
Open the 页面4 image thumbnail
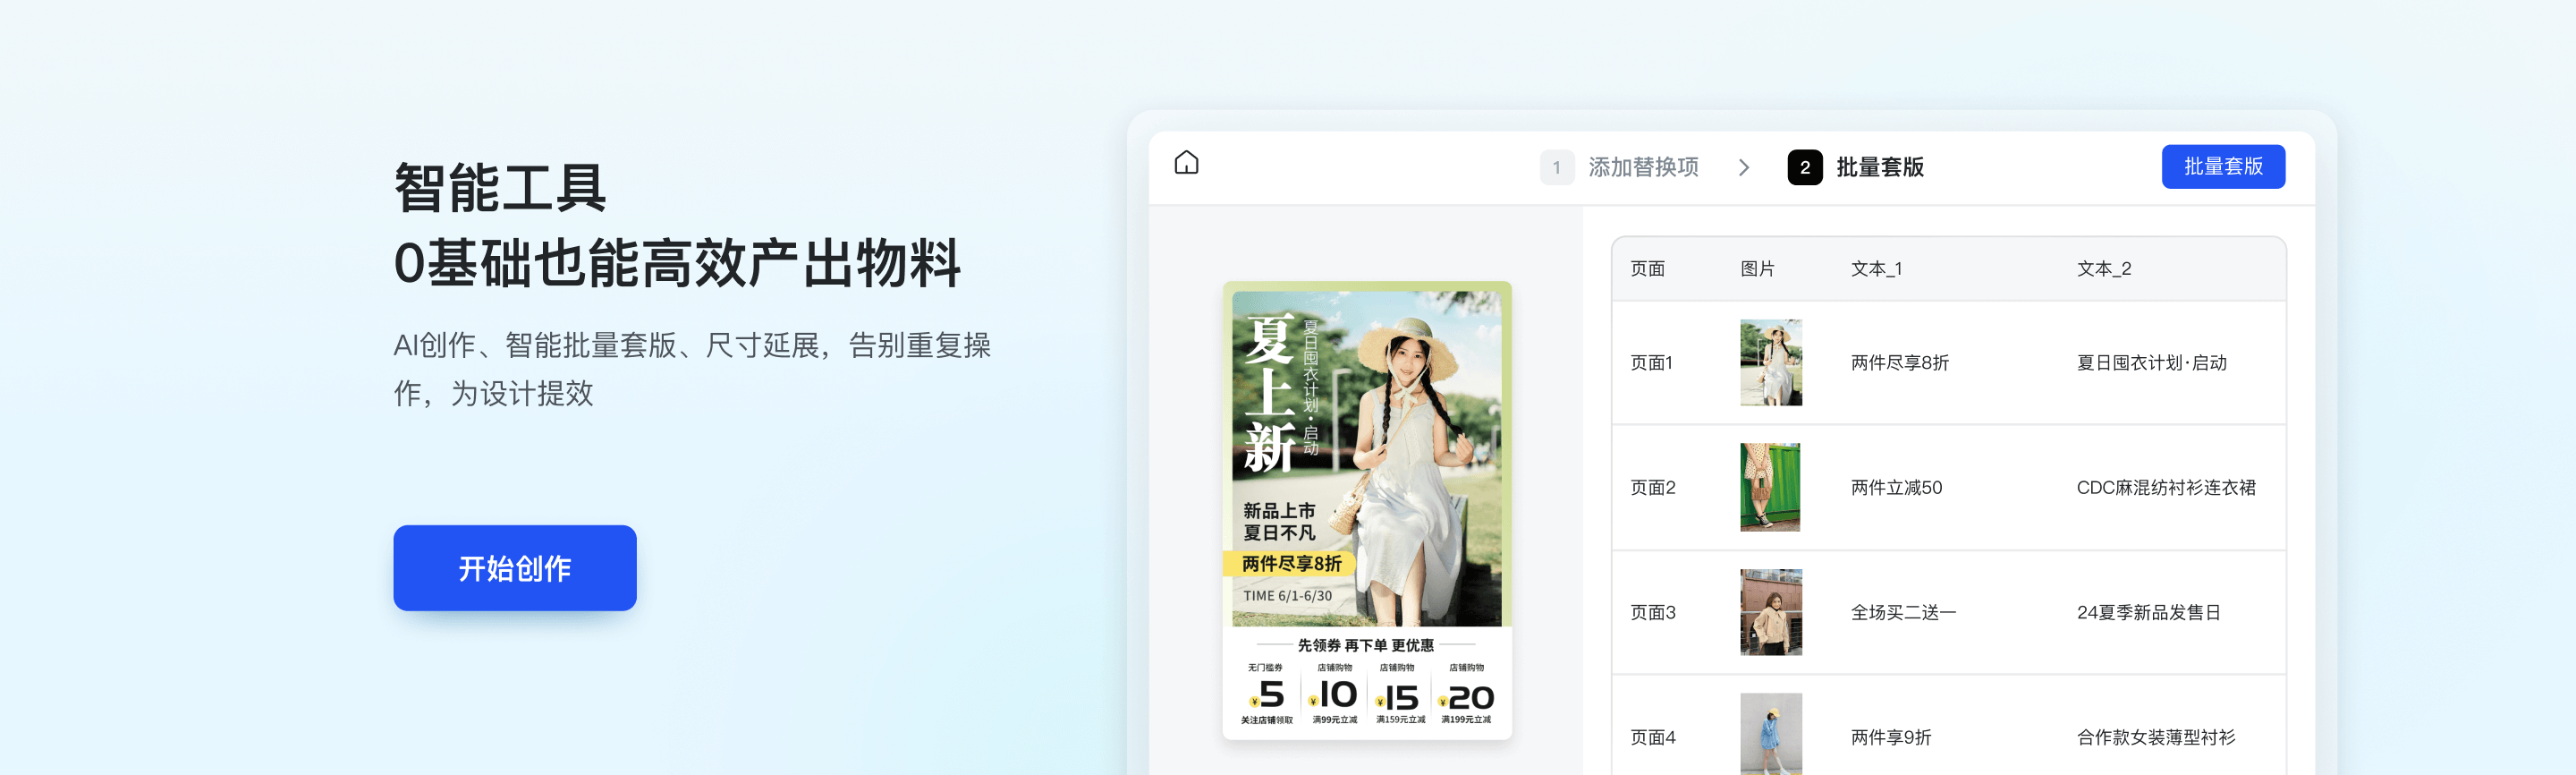tap(1770, 734)
